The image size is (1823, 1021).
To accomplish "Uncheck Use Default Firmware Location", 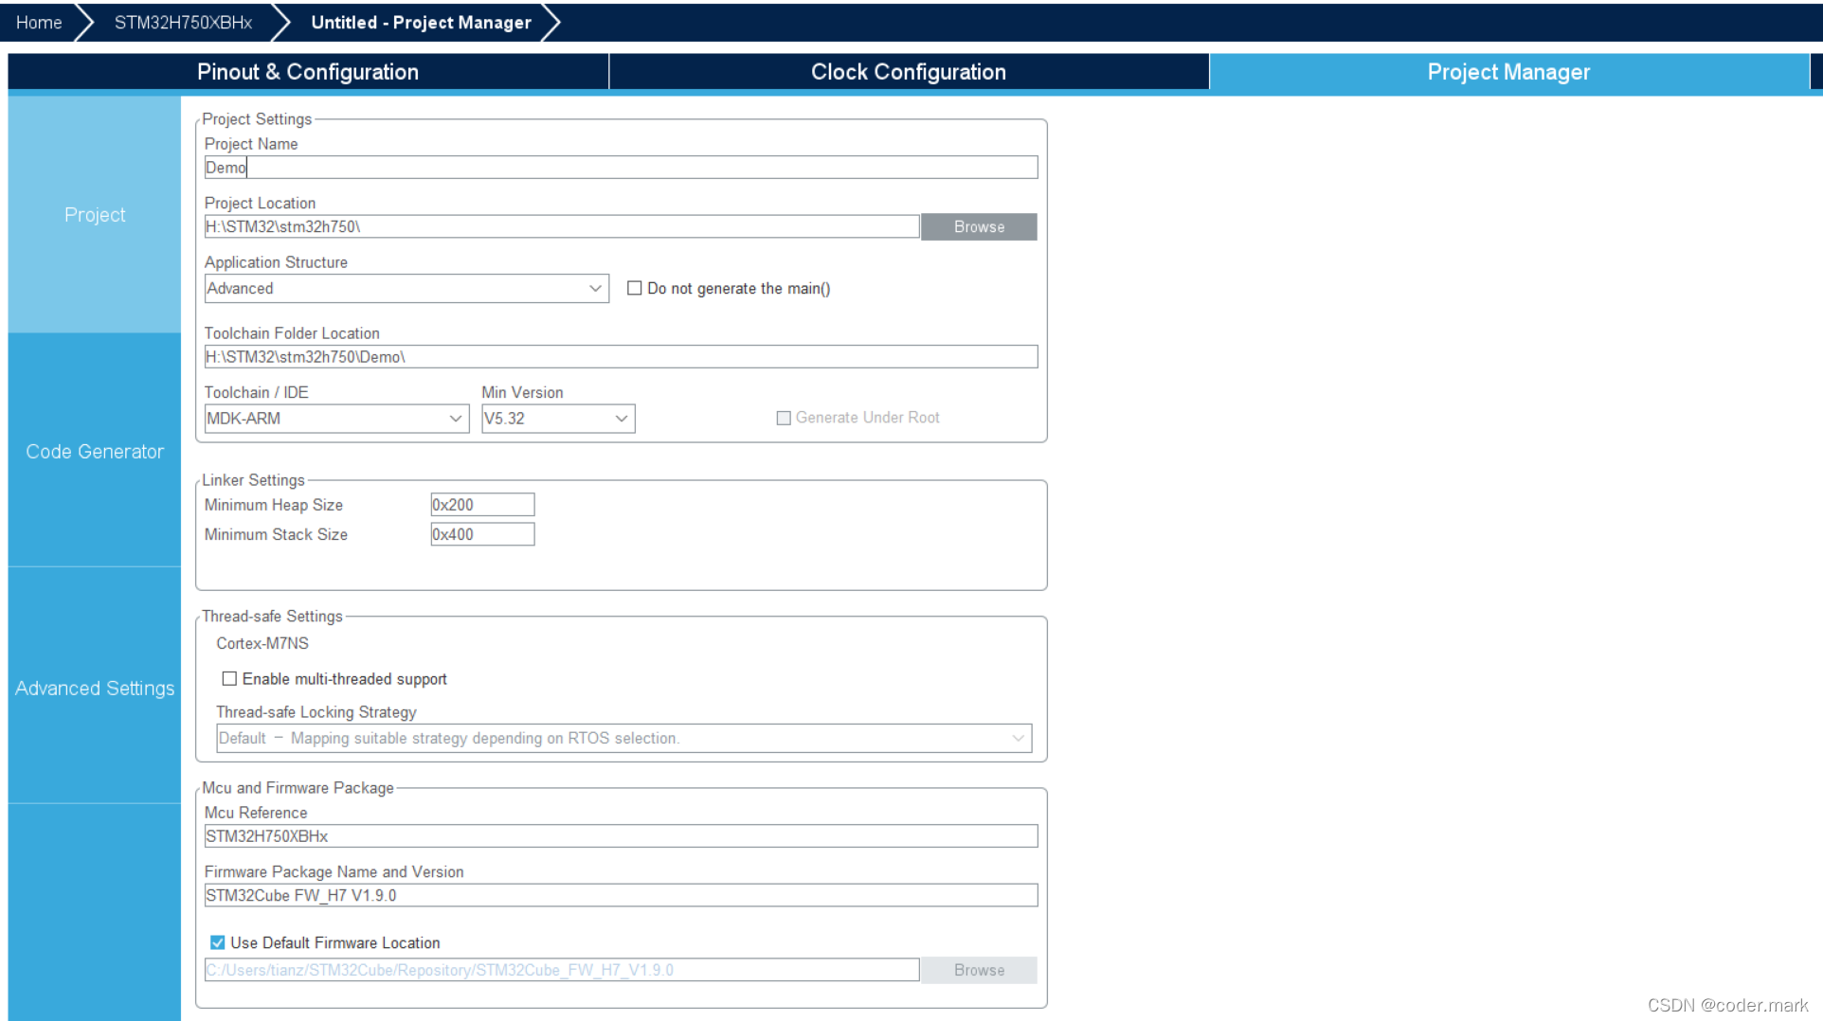I will [218, 943].
